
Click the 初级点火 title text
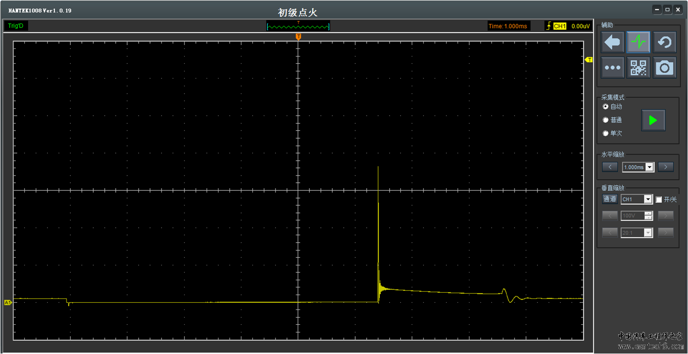pyautogui.click(x=297, y=12)
